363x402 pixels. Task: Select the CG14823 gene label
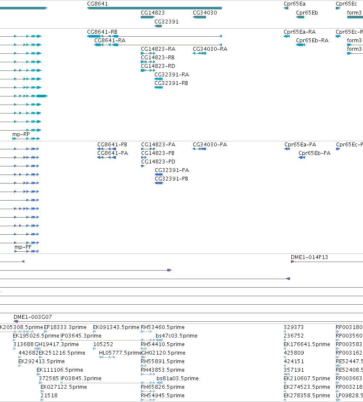153,13
